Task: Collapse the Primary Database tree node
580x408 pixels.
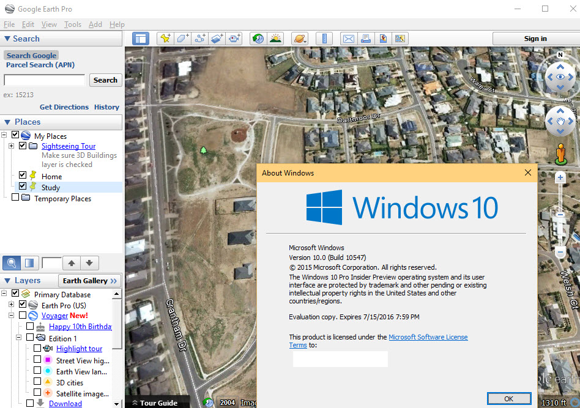Action: (x=4, y=294)
